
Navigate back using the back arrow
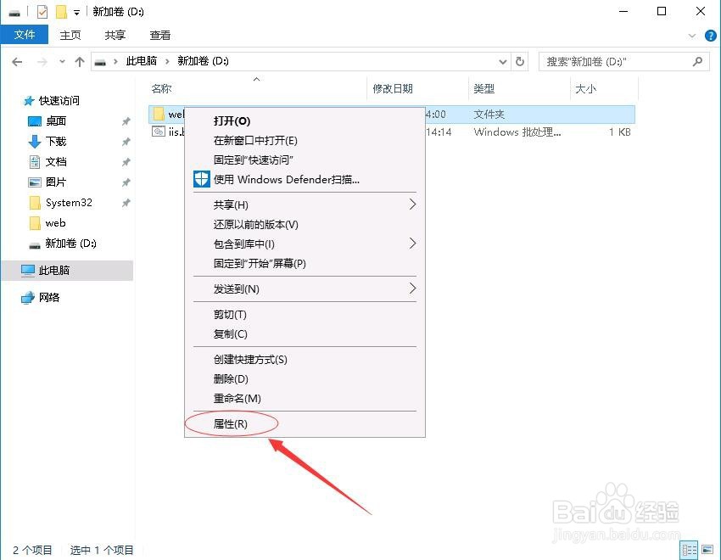click(x=17, y=60)
